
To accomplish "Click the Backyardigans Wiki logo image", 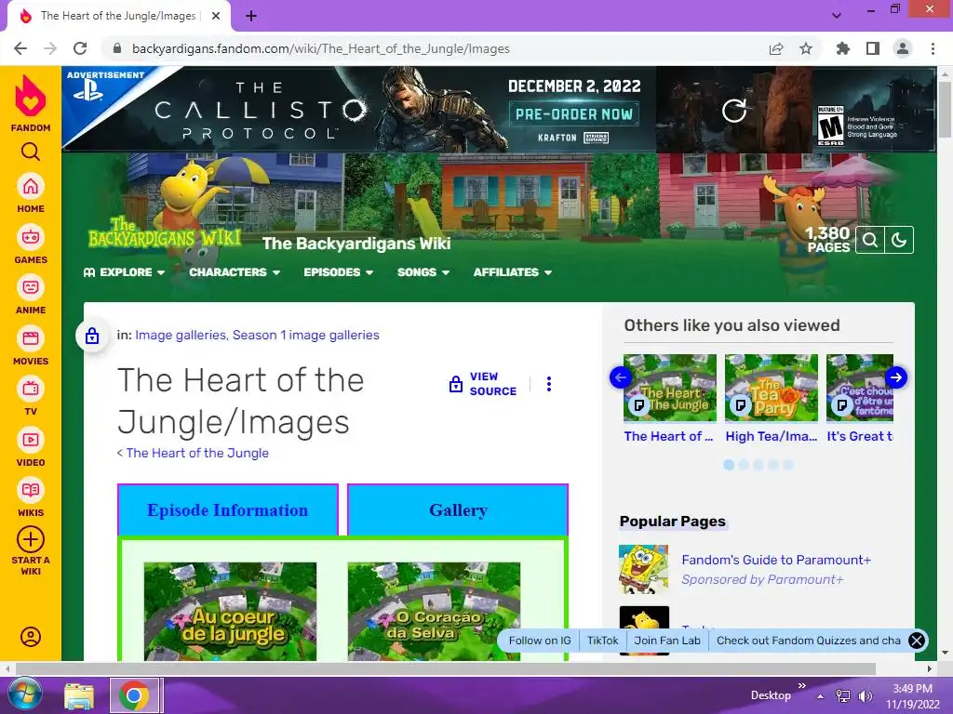I will coord(165,233).
